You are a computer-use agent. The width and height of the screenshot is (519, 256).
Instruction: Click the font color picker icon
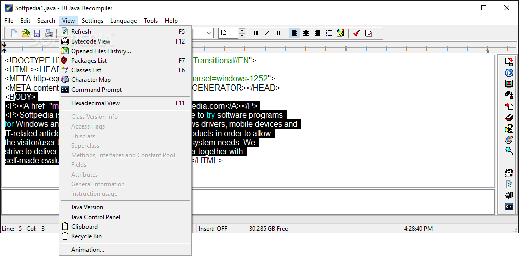(x=340, y=33)
